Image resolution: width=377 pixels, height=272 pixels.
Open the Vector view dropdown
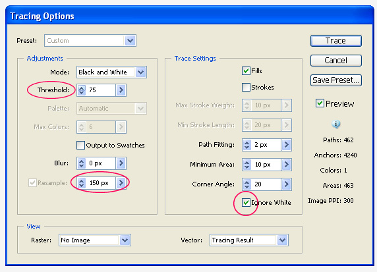(x=283, y=240)
